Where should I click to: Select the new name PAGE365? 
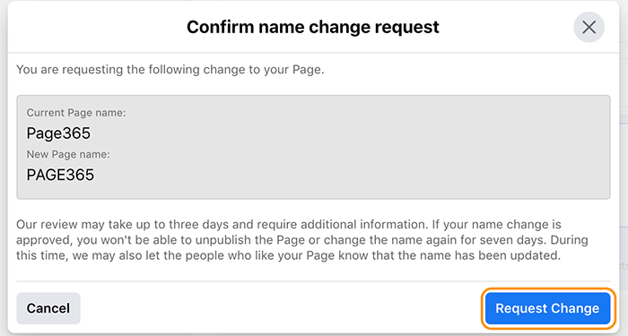click(60, 175)
